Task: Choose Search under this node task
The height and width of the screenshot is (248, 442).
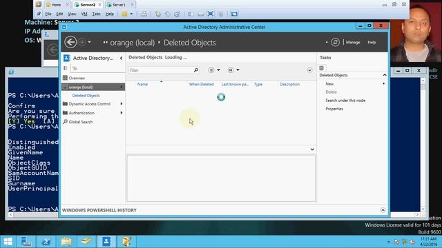Action: [x=345, y=101]
